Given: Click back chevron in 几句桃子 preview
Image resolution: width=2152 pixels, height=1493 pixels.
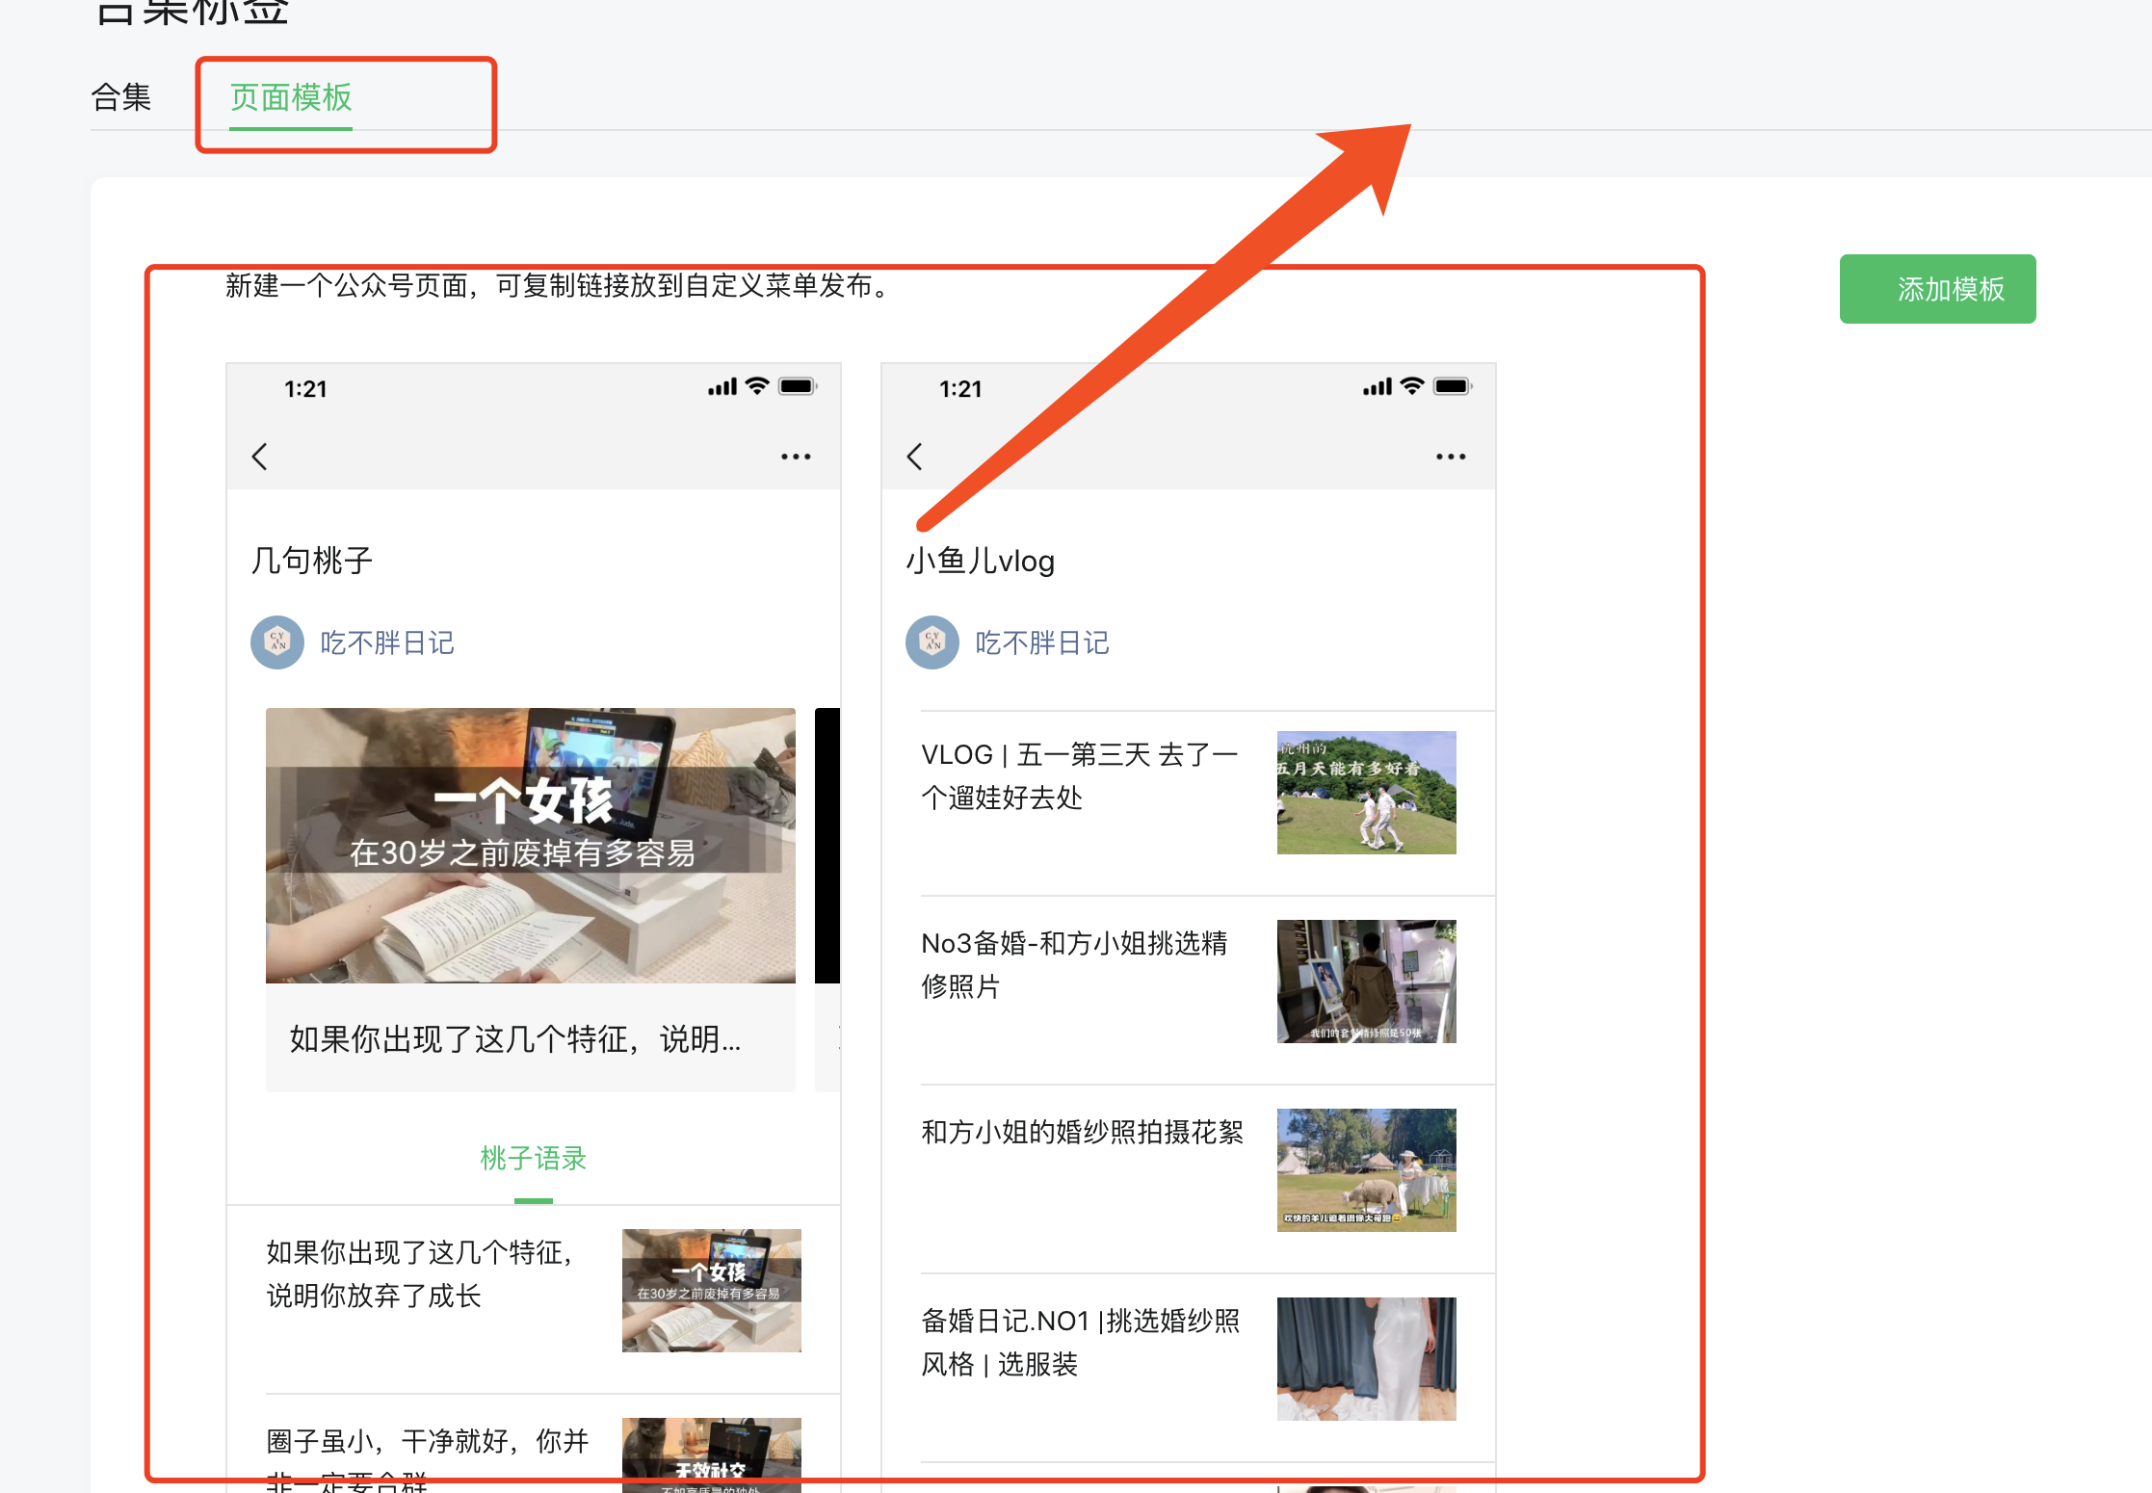Looking at the screenshot, I should pos(259,457).
